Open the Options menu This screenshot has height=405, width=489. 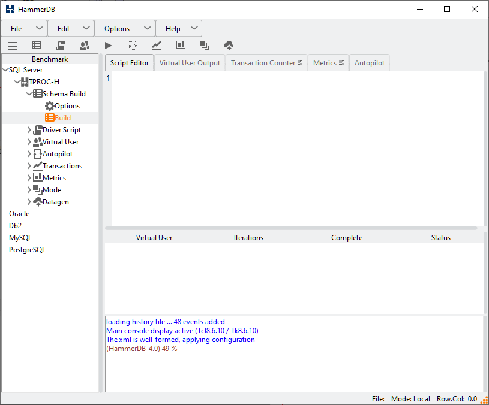tap(117, 29)
